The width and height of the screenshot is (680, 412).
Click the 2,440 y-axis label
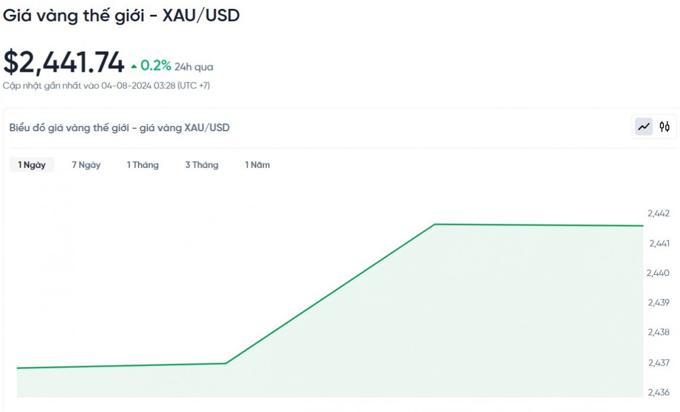658,273
